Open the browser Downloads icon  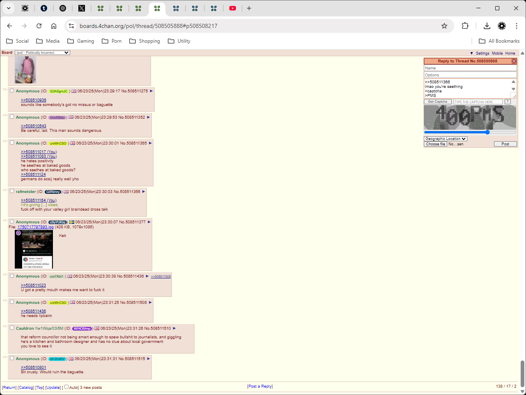pyautogui.click(x=487, y=26)
